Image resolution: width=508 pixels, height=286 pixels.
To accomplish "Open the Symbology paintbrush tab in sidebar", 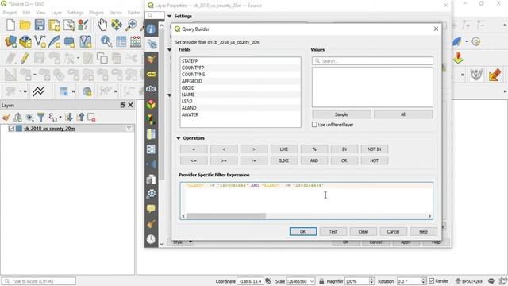I will click(x=151, y=59).
